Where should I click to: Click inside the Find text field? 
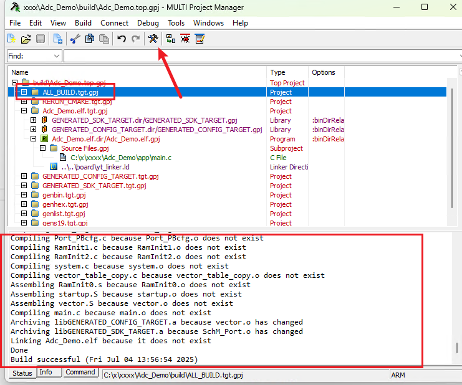pyautogui.click(x=262, y=56)
